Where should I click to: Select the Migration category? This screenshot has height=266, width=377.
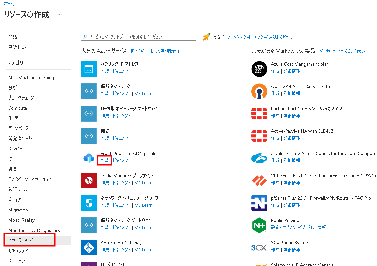[x=18, y=210]
